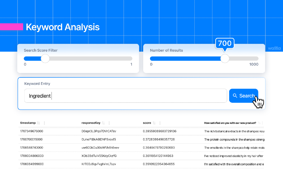This screenshot has width=283, height=169.
Task: Select score value 0.3510922954364855
Action: click(159, 164)
